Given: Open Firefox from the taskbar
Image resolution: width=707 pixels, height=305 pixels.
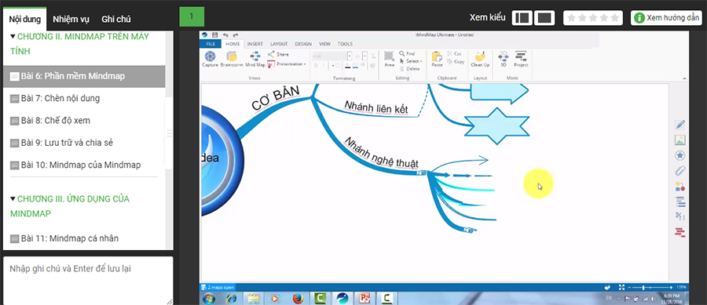Looking at the screenshot, I should 298,298.
